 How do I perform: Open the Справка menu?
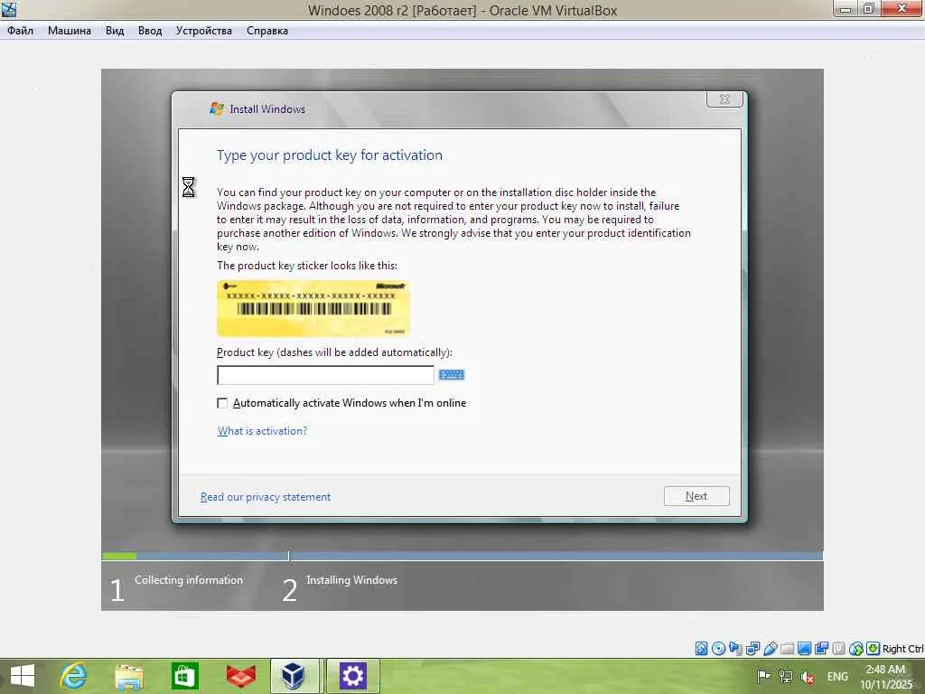click(267, 31)
